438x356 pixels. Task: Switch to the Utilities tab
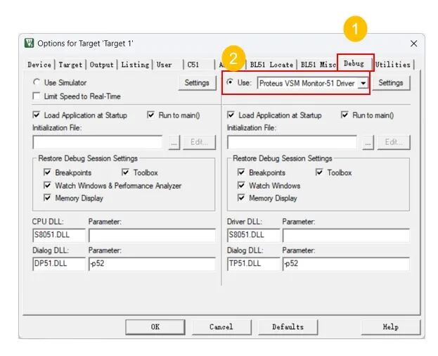click(393, 65)
